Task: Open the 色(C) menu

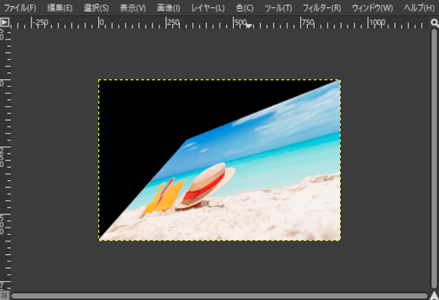Action: coord(244,8)
